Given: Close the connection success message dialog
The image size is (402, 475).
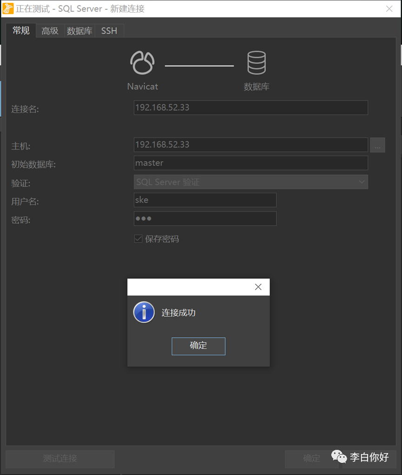Looking at the screenshot, I should tap(258, 287).
